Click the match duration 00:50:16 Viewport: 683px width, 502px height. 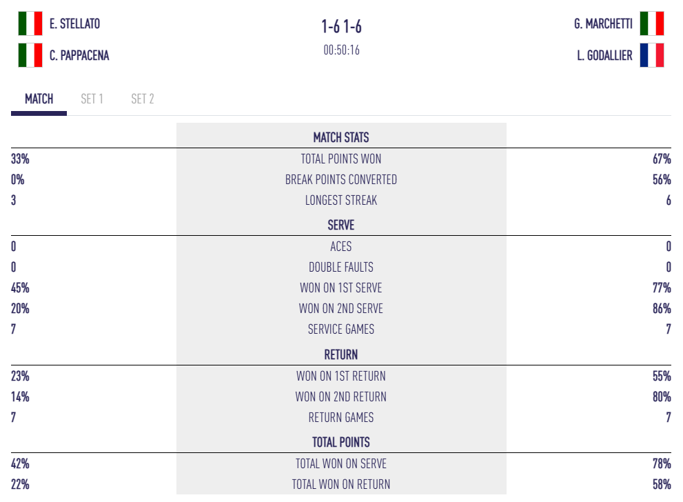click(x=341, y=50)
